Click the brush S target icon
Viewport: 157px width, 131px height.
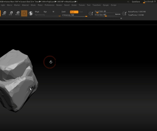click(x=91, y=13)
